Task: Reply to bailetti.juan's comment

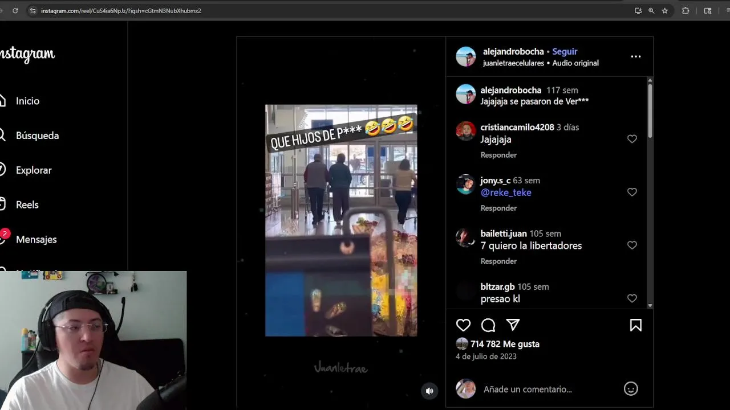Action: click(498, 261)
